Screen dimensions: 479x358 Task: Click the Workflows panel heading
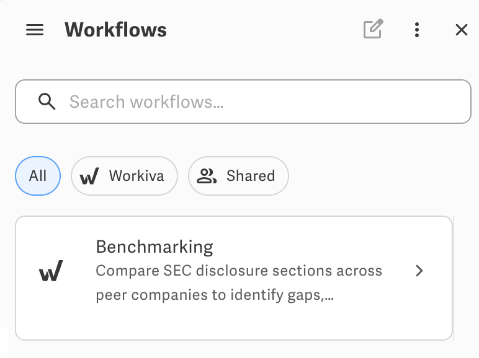click(116, 30)
